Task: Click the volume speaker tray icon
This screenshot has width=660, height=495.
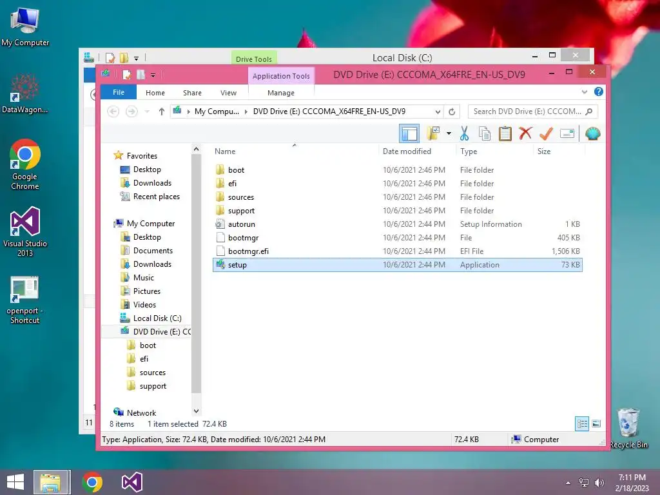Action: pyautogui.click(x=599, y=482)
